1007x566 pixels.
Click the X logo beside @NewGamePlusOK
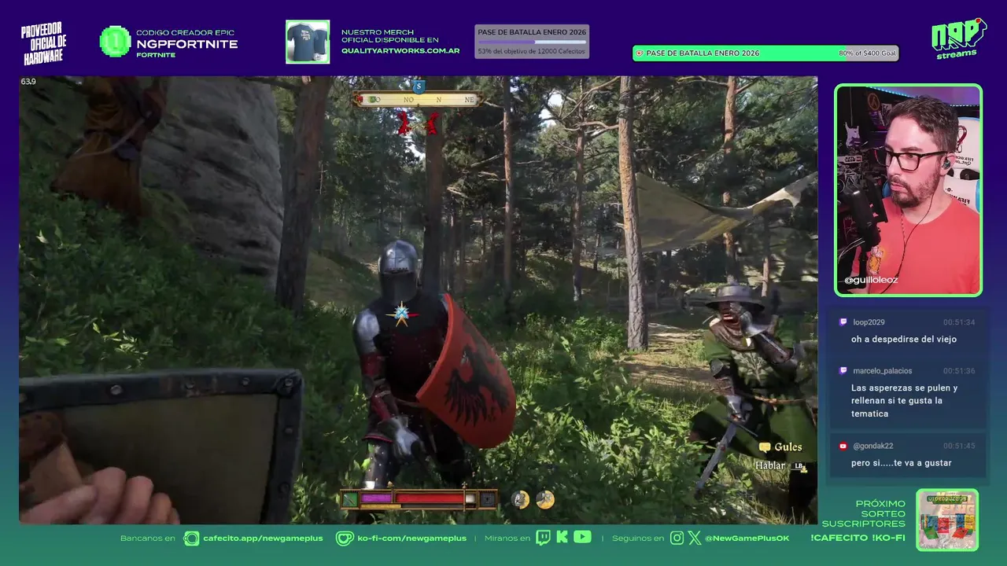click(694, 538)
